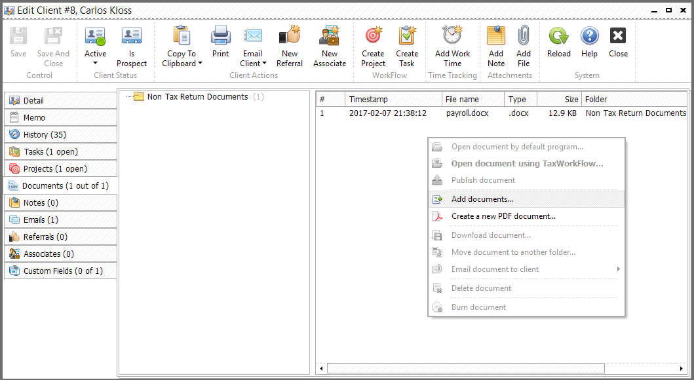The image size is (694, 380).
Task: Select the Non Tax Return Documents folder
Action: tap(197, 96)
